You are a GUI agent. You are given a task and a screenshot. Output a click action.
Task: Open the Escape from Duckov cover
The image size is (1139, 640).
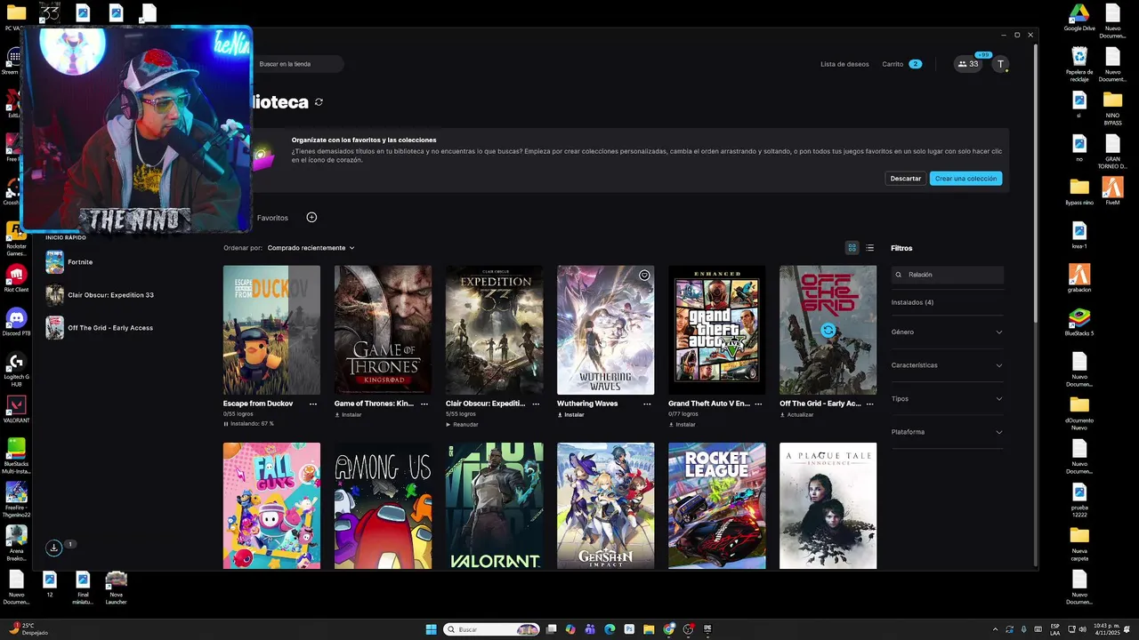point(271,330)
